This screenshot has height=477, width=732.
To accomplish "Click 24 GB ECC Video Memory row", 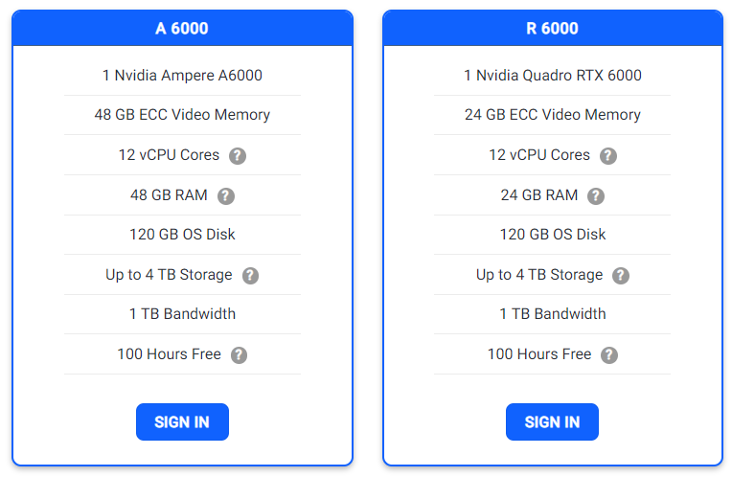I will [553, 115].
